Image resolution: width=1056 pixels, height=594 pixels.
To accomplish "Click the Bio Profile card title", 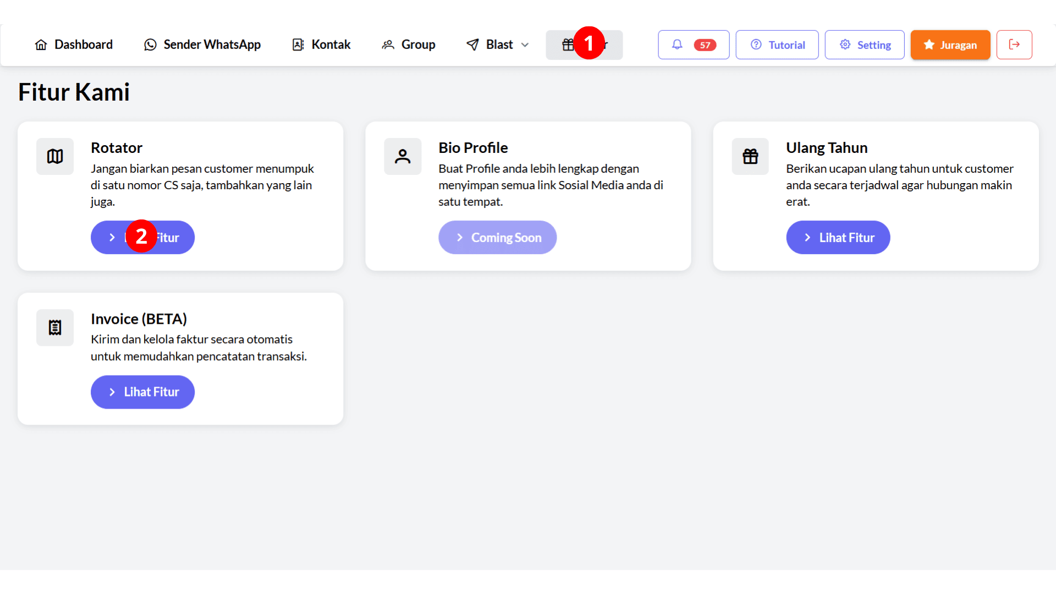I will [473, 147].
